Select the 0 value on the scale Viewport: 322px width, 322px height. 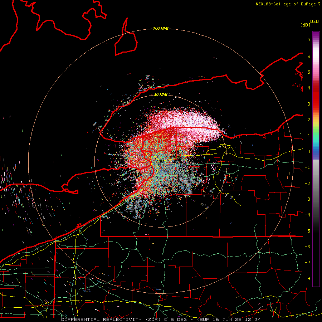click(309, 152)
